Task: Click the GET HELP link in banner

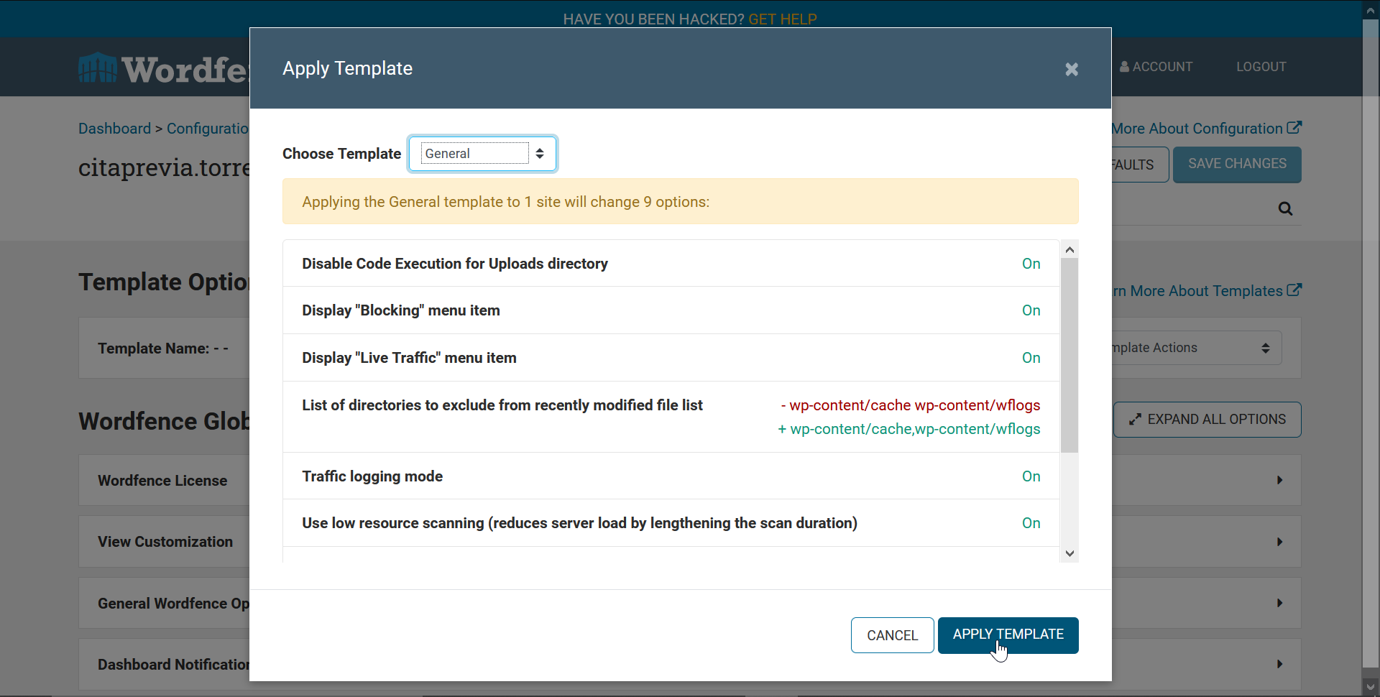Action: (x=782, y=19)
